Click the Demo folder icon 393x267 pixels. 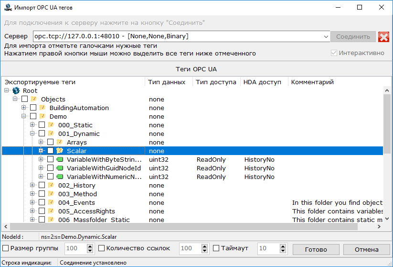click(x=42, y=116)
